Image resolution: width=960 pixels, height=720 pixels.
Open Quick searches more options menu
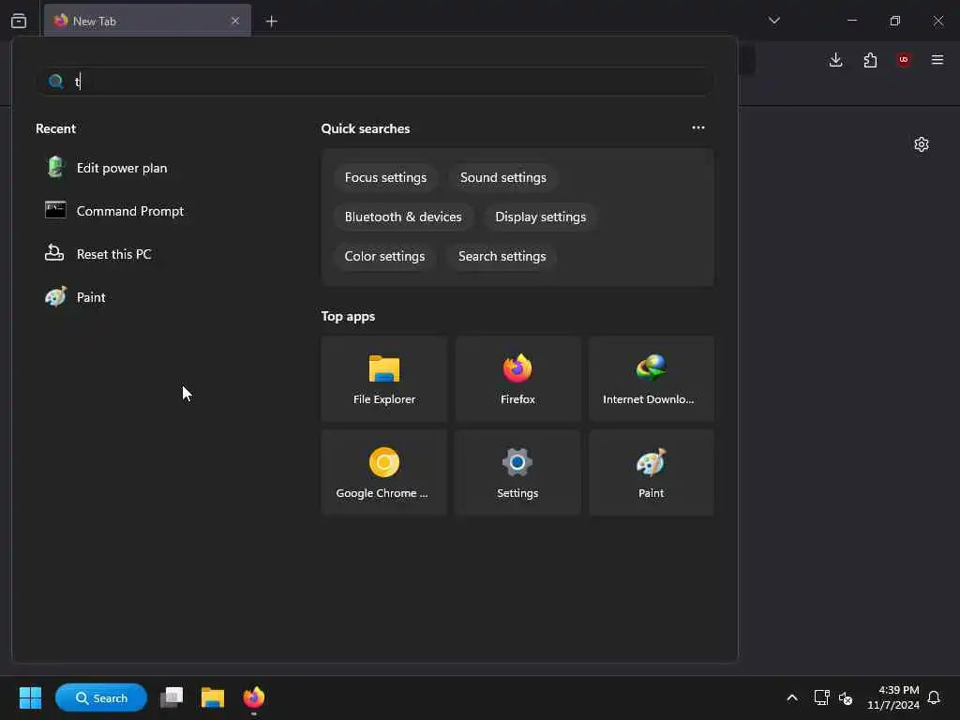click(x=697, y=127)
